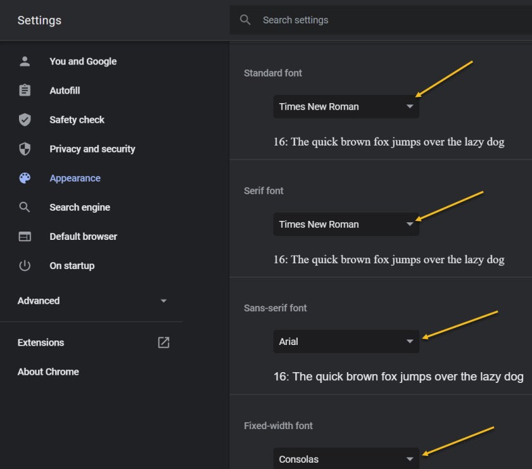The height and width of the screenshot is (469, 532).
Task: Open the Extensions link
Action: tap(41, 342)
